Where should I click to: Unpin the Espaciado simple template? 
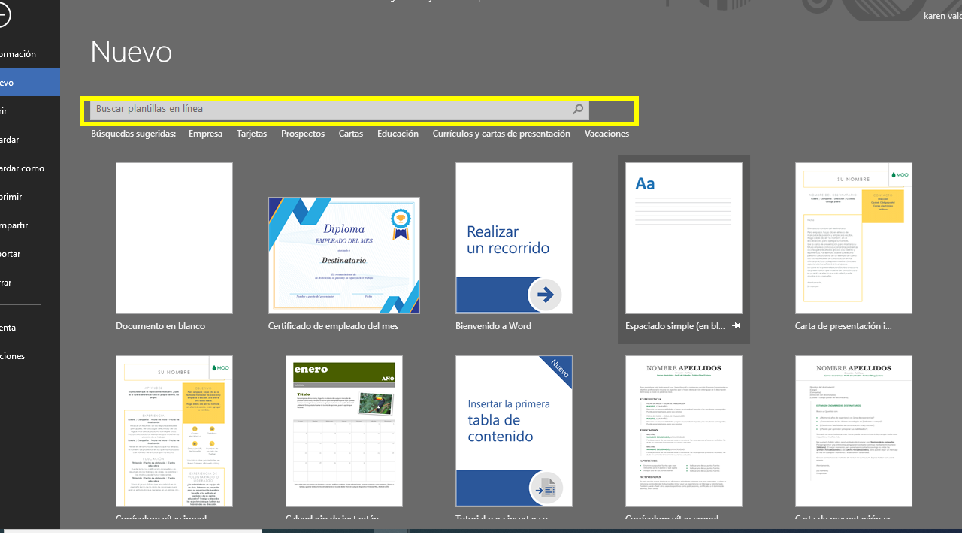click(735, 325)
